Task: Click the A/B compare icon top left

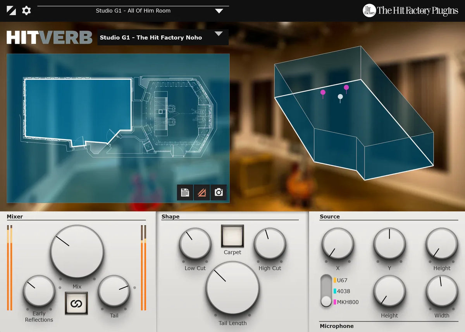Action: 11,10
